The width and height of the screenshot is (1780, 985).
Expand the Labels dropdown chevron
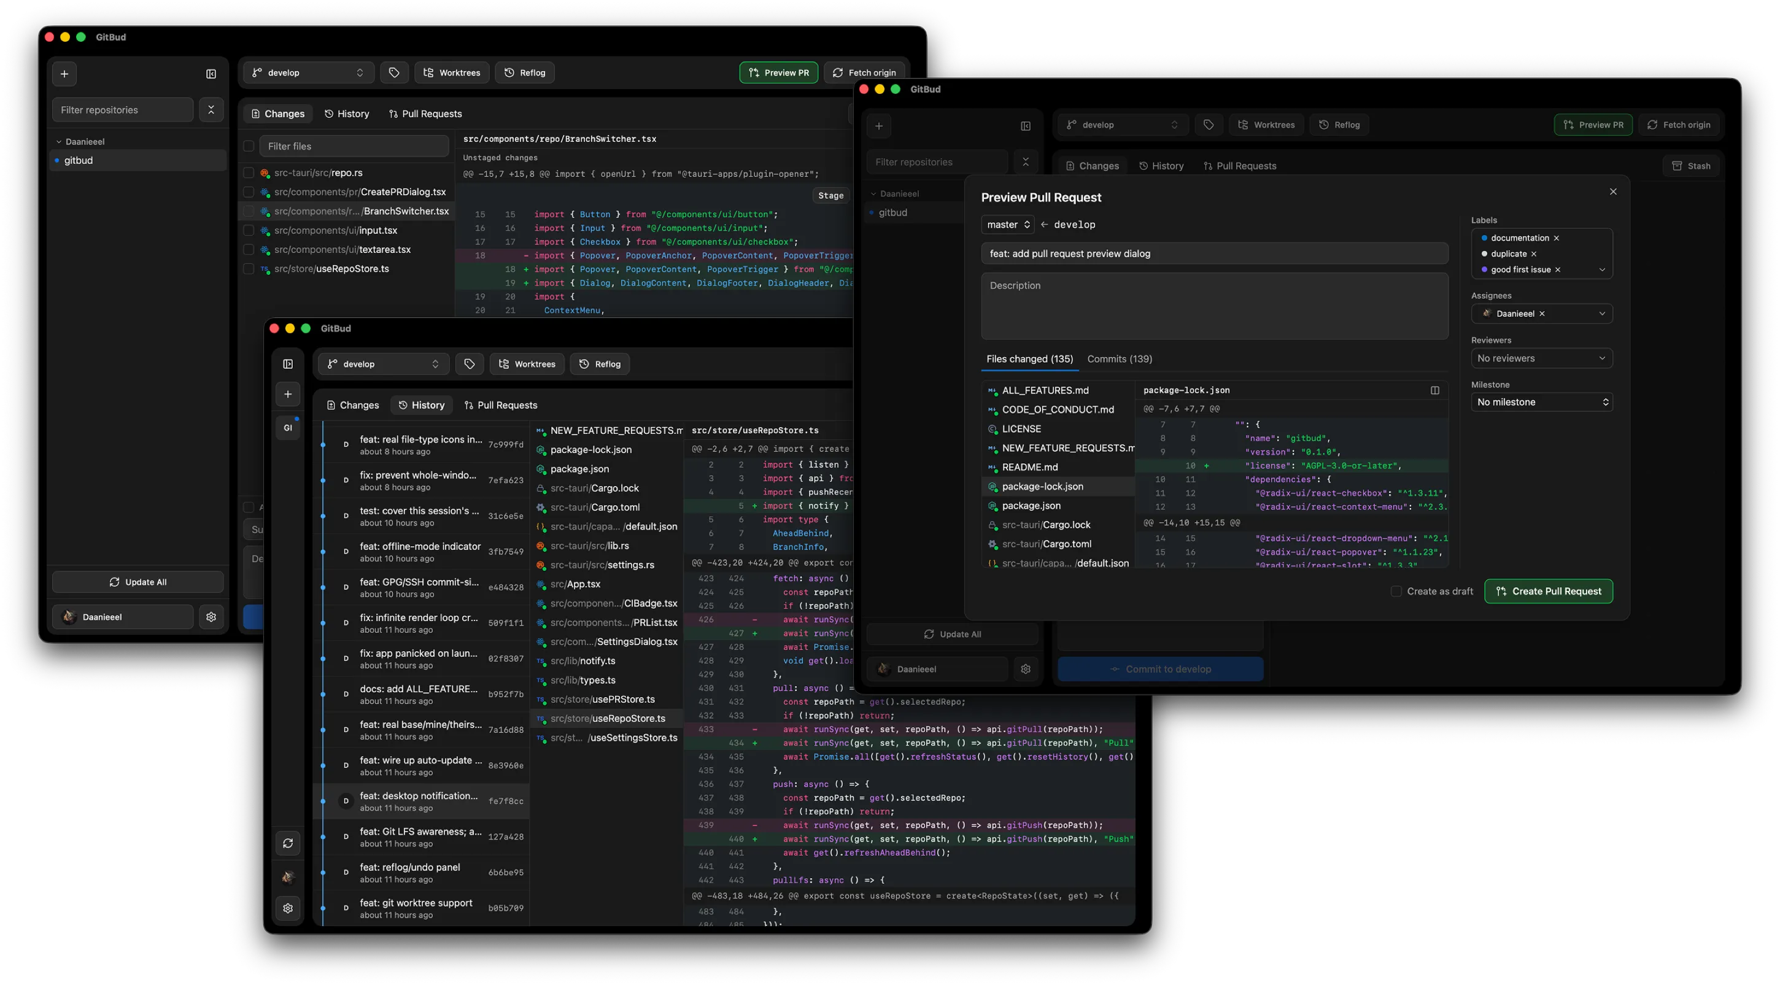(1602, 270)
